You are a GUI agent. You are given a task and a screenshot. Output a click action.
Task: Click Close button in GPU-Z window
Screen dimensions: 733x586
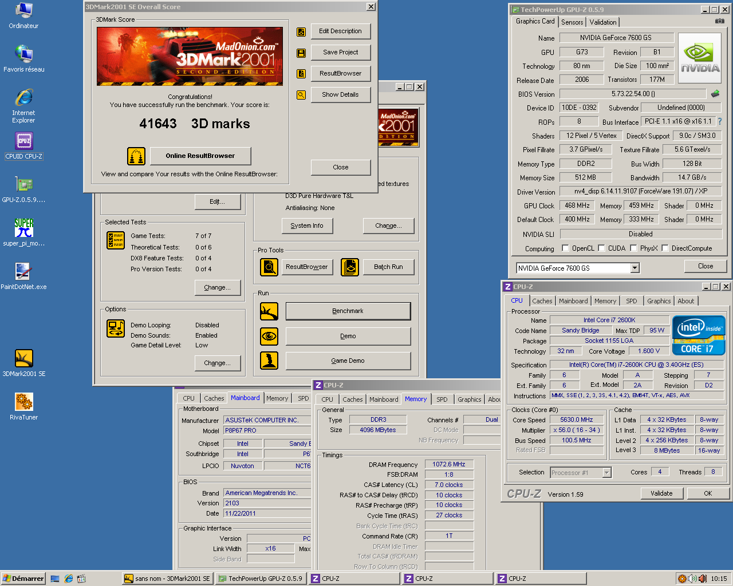[706, 266]
